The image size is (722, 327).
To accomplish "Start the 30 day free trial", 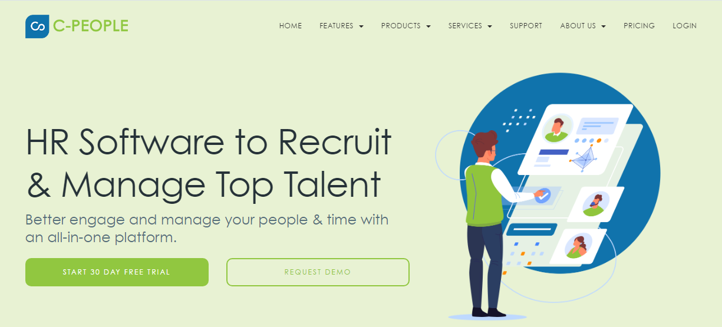I will tap(117, 272).
